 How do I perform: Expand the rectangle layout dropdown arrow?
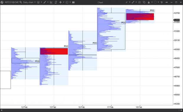coord(70,2)
